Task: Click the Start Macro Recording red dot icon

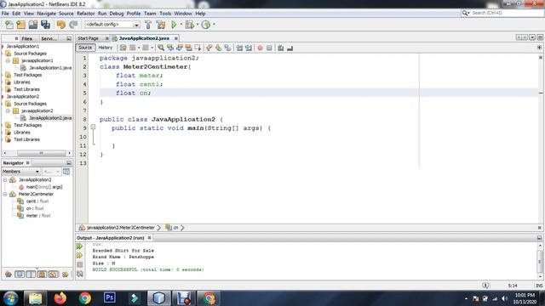Action: pyautogui.click(x=260, y=48)
